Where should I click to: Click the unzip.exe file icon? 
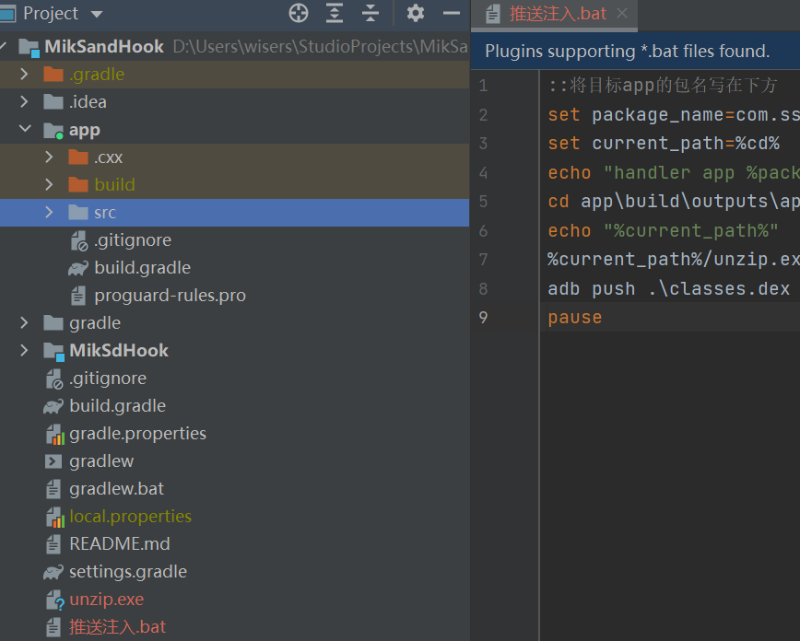click(x=53, y=600)
